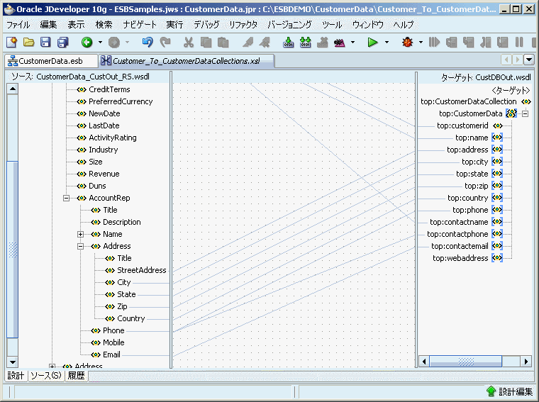The width and height of the screenshot is (539, 402).
Task: Click the Rebuild toolbar icon
Action: pyautogui.click(x=305, y=43)
